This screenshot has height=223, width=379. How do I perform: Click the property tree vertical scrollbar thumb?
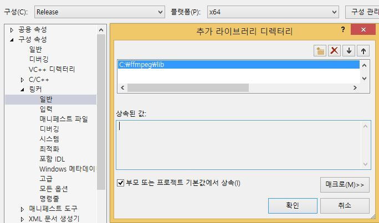click(x=101, y=112)
